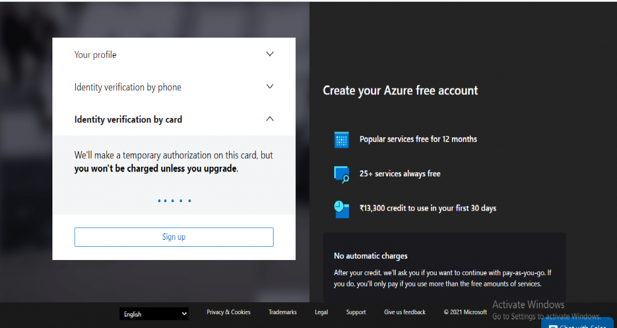The height and width of the screenshot is (328, 617).
Task: Click the icon beside 25+ services always free
Action: [342, 175]
